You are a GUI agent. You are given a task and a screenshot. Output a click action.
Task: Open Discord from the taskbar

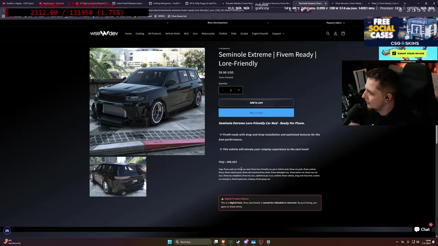point(246,242)
